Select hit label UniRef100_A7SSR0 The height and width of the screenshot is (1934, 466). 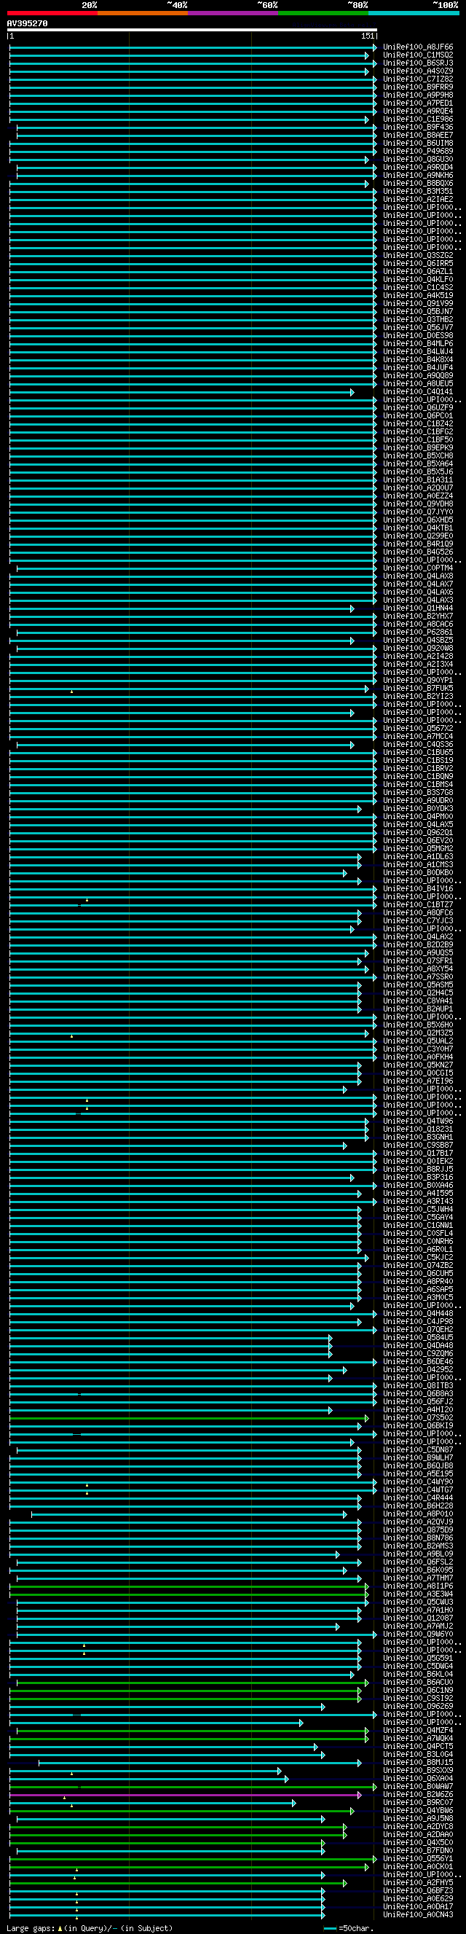[418, 976]
